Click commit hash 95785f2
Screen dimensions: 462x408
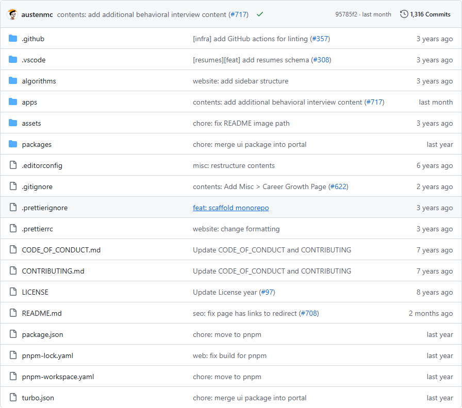(346, 14)
